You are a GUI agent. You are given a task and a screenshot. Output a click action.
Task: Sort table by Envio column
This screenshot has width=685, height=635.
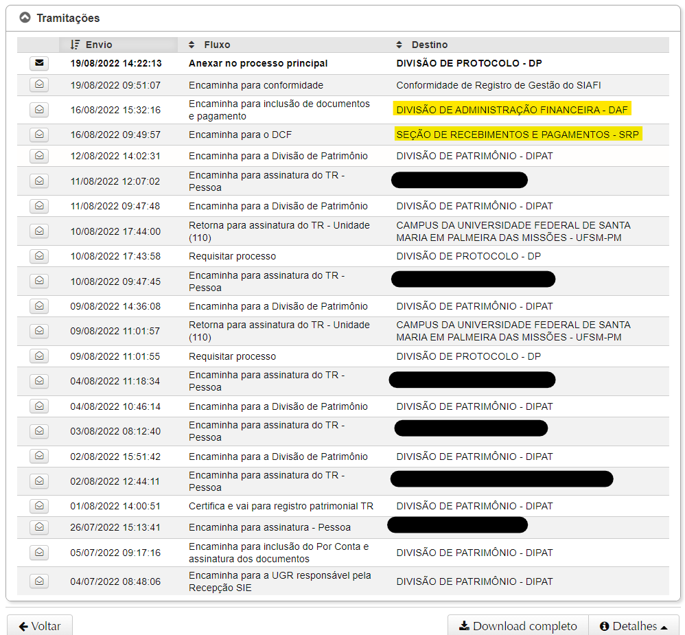tap(97, 45)
